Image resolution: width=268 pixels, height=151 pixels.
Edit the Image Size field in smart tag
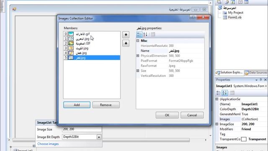(x=82, y=129)
